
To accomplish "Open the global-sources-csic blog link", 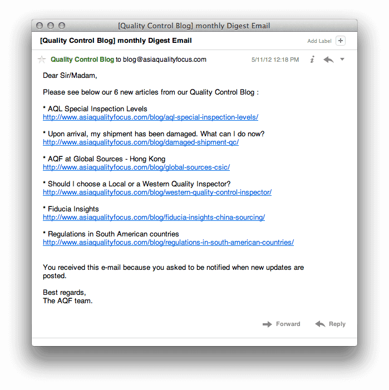I will (136, 167).
